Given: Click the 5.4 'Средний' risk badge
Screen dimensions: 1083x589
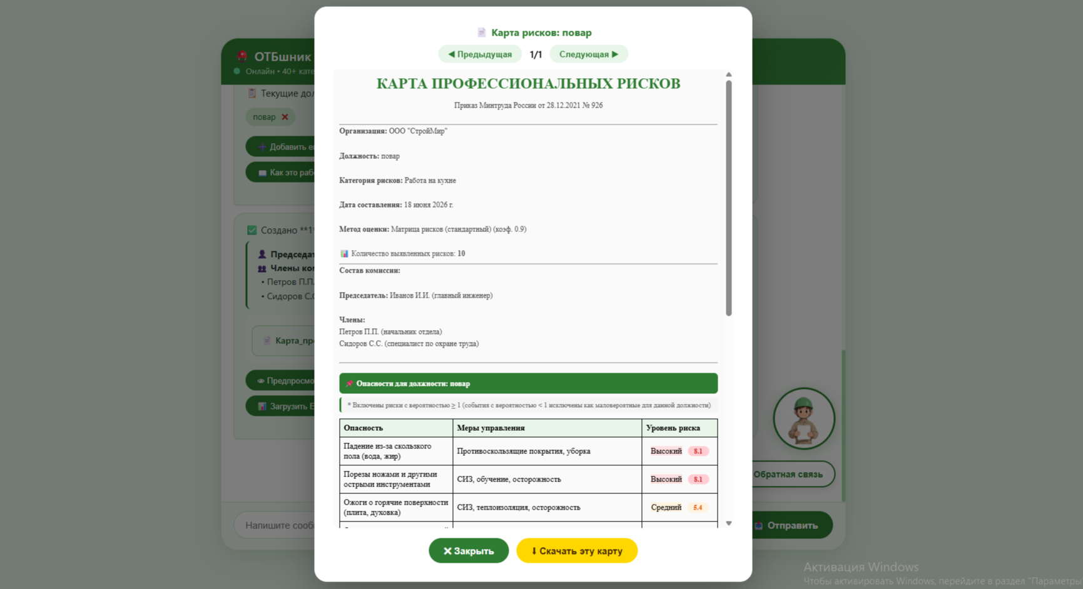Looking at the screenshot, I should (698, 507).
